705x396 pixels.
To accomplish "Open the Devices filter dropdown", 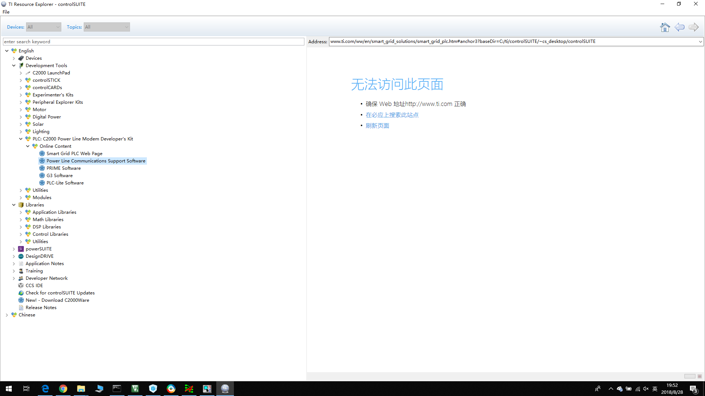I will [x=43, y=27].
